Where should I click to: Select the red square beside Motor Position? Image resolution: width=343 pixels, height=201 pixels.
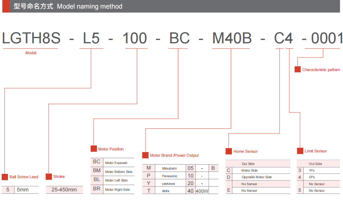pyautogui.click(x=94, y=149)
